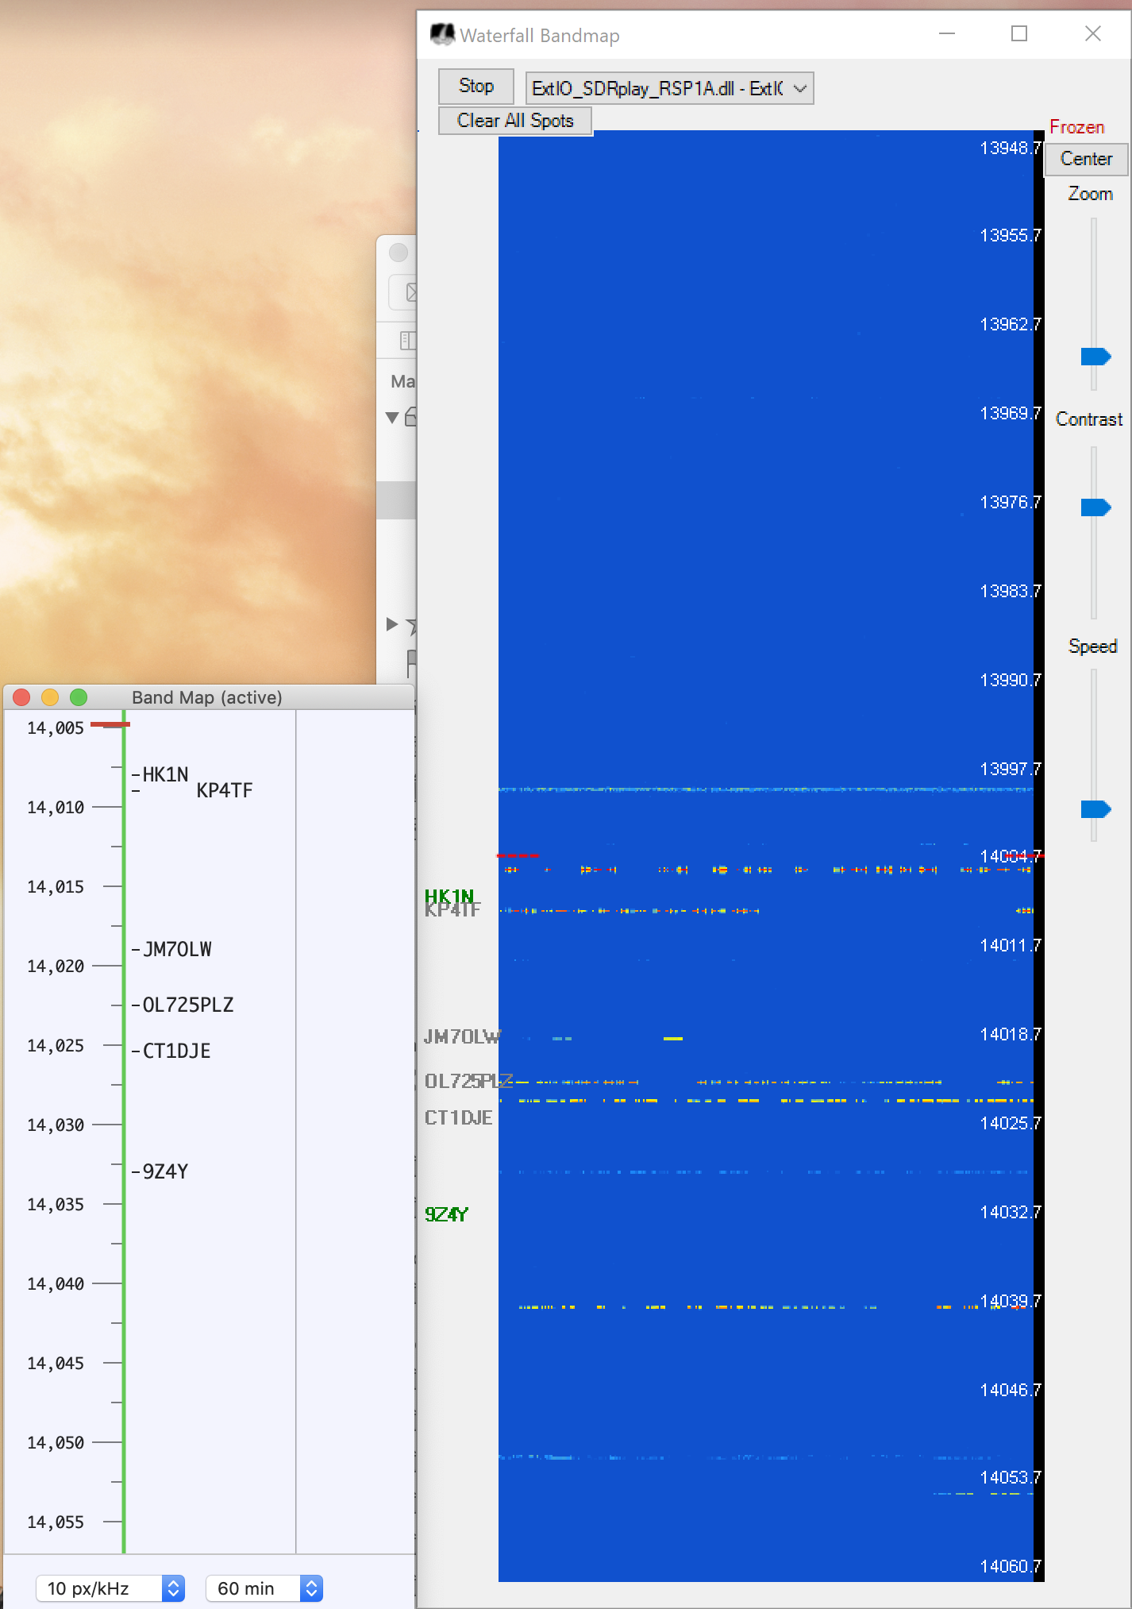Click the green zoom button on Band Map
This screenshot has height=1609, width=1132.
click(79, 697)
